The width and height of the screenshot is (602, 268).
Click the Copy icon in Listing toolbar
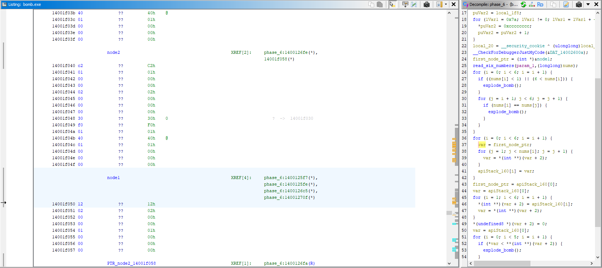click(371, 4)
